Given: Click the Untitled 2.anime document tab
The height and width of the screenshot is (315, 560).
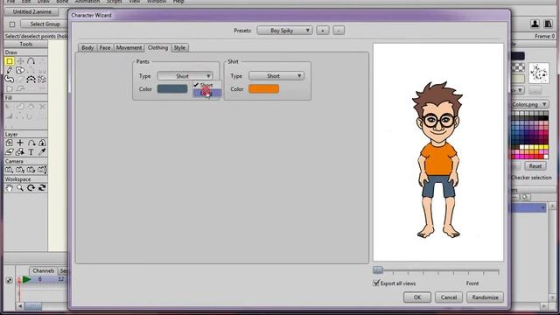Looking at the screenshot, I should click(x=31, y=11).
